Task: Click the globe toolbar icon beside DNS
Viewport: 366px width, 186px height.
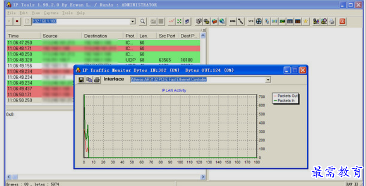Action: click(x=222, y=21)
